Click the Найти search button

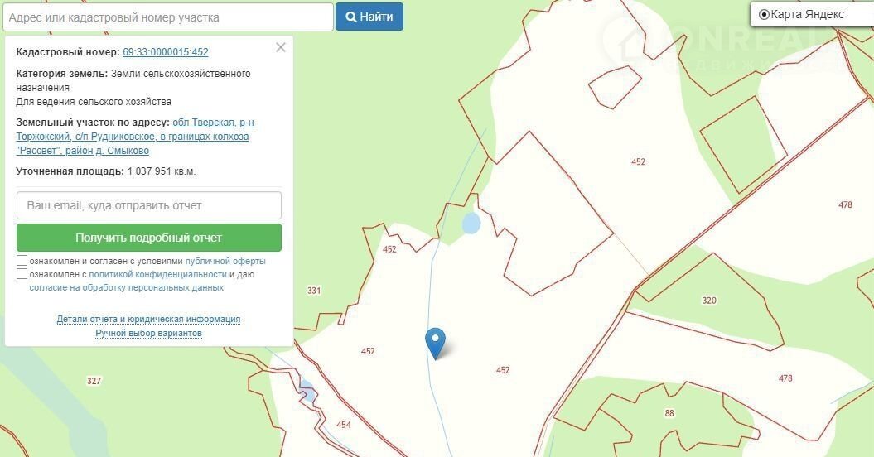tap(369, 17)
